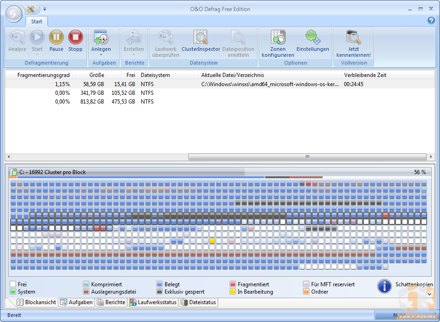Click the Dateiposition ermitteln icon

click(x=238, y=37)
